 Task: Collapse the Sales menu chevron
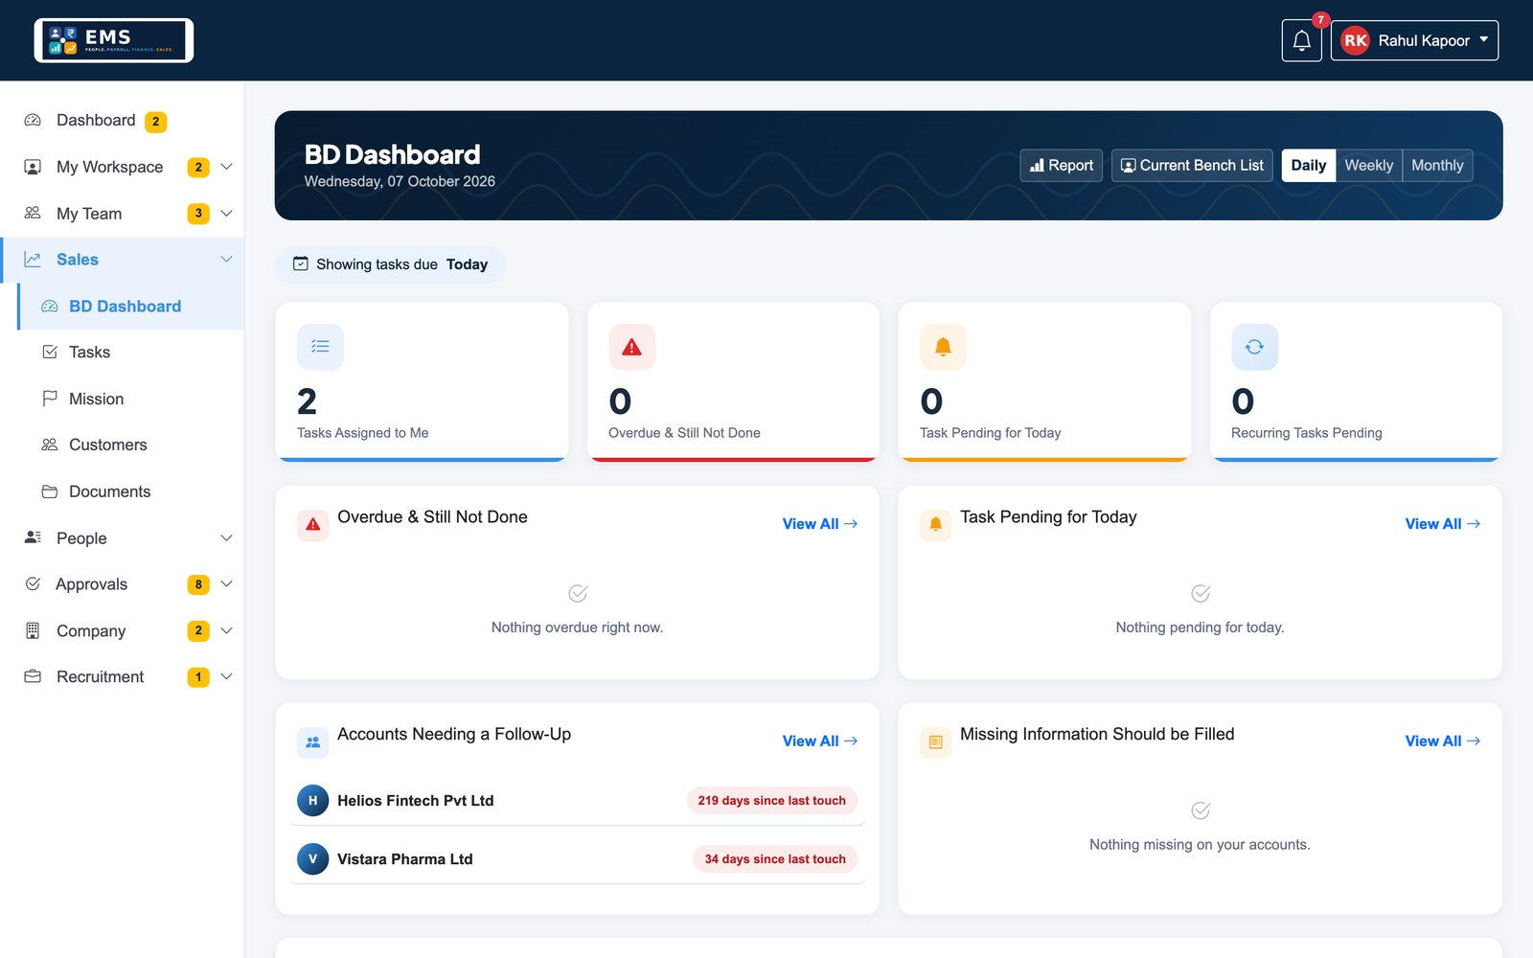tap(226, 259)
